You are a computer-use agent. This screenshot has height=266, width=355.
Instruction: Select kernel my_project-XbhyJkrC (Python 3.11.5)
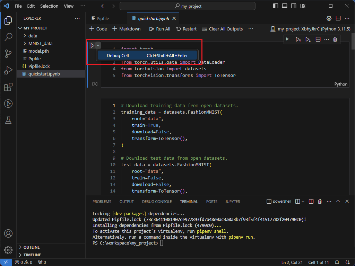pyautogui.click(x=310, y=29)
